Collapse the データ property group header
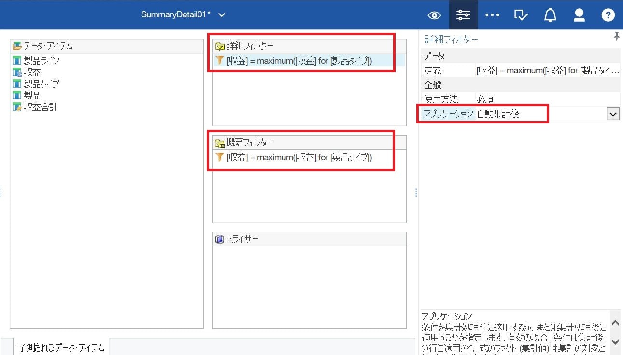This screenshot has height=355, width=623. [x=520, y=56]
